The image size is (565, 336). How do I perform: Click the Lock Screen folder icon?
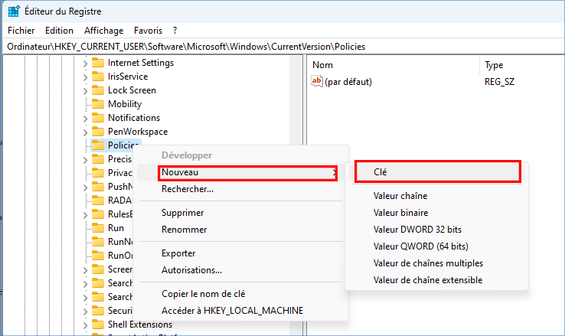[97, 90]
